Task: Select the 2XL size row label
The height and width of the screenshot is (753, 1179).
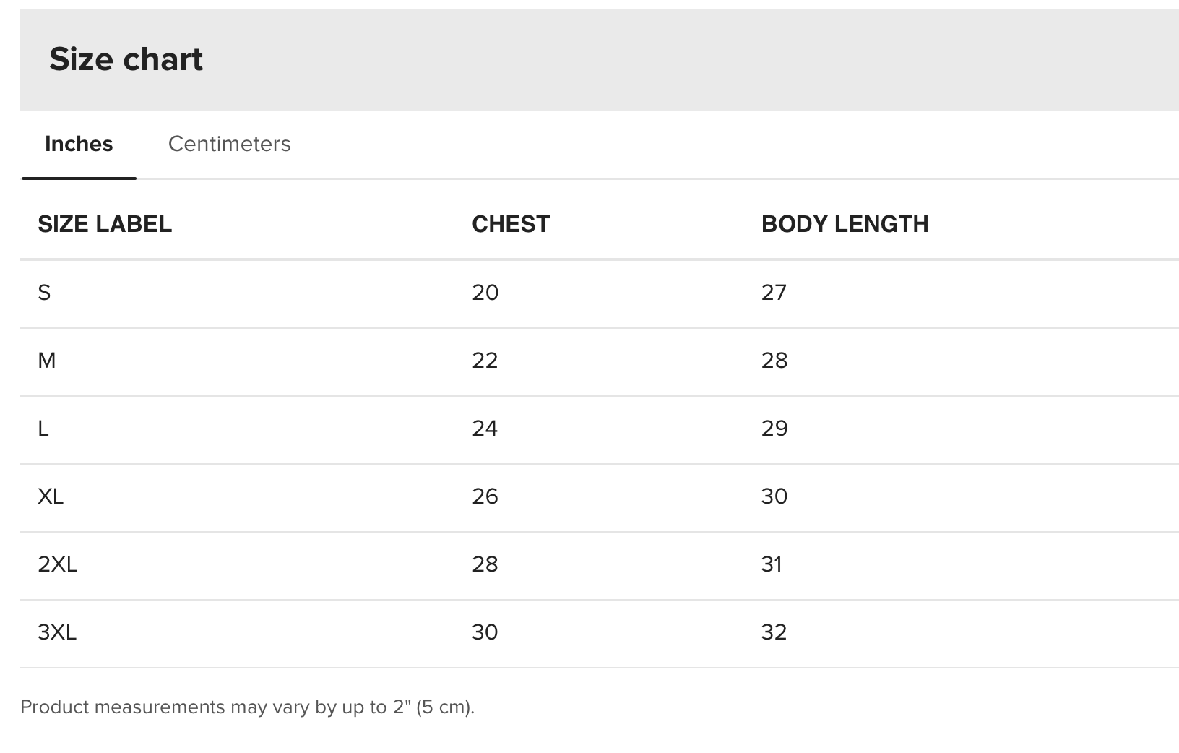Action: [57, 564]
